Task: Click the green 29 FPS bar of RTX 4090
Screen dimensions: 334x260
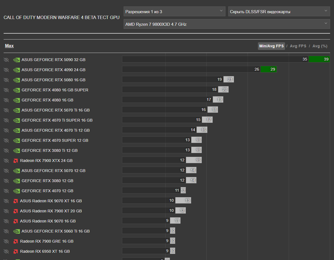Action: click(x=269, y=69)
